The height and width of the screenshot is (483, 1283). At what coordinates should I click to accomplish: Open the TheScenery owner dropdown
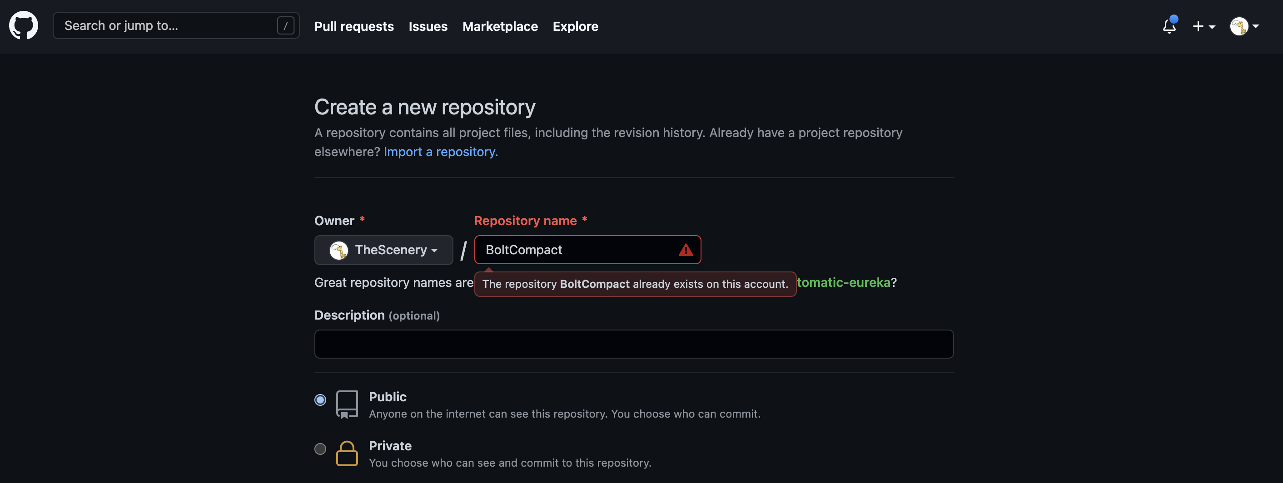[383, 250]
